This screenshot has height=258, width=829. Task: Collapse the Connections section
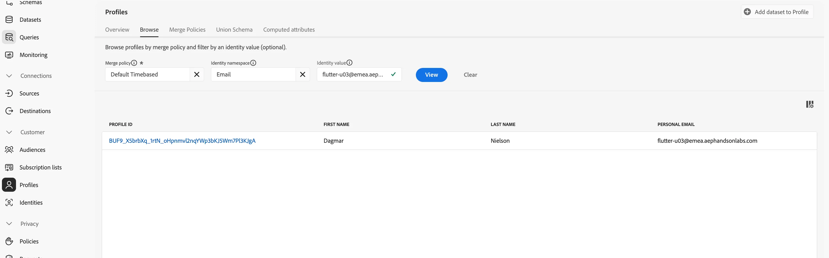pos(9,76)
